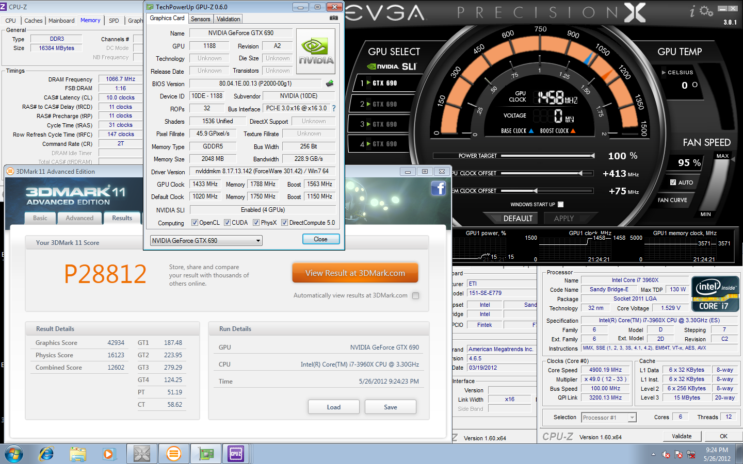The width and height of the screenshot is (743, 464).
Task: Expand the Celsius temperature unit arrow
Action: pyautogui.click(x=664, y=73)
